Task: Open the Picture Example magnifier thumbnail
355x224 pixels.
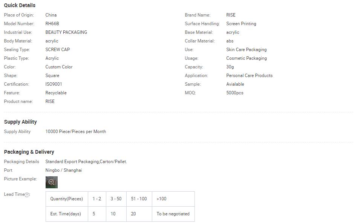Action: click(51, 182)
